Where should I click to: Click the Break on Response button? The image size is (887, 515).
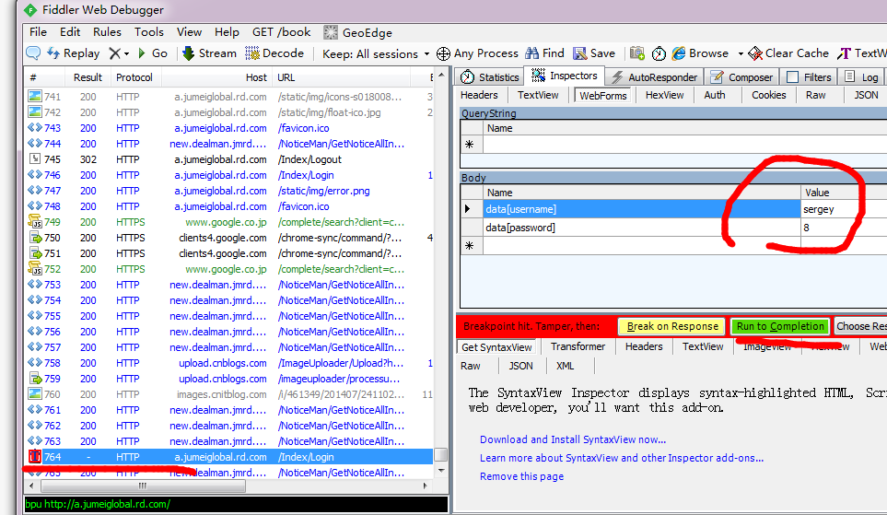[672, 326]
